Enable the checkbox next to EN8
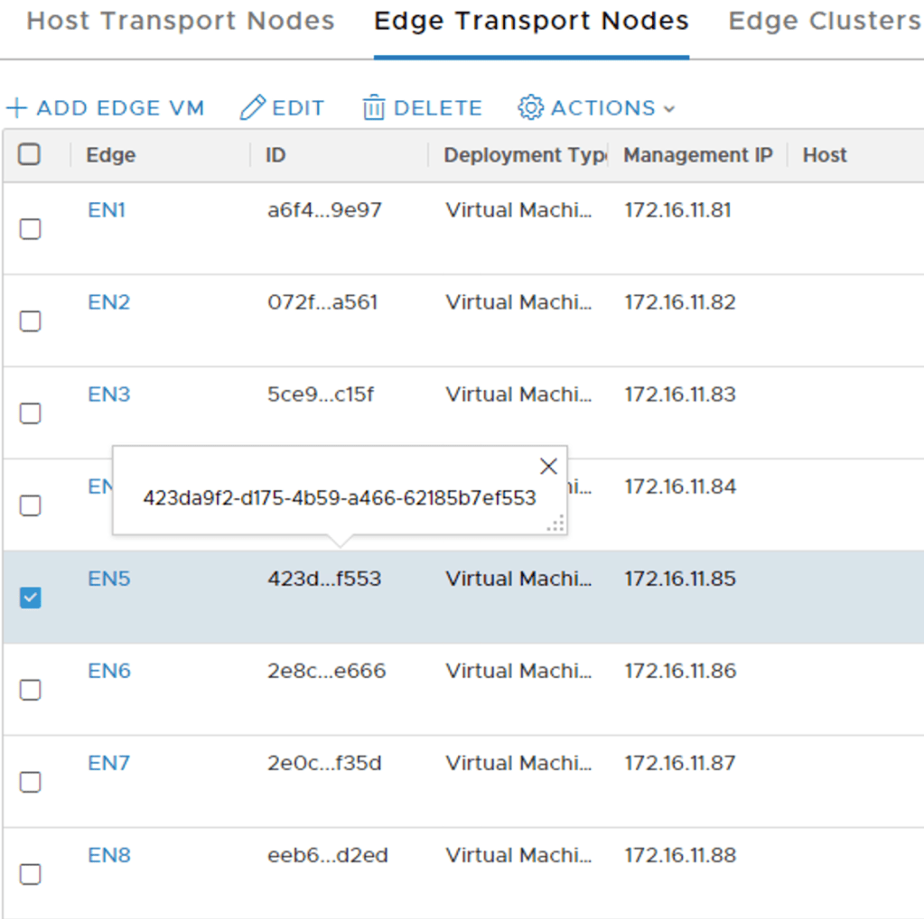Screen dimensions: 924x919 (30, 874)
